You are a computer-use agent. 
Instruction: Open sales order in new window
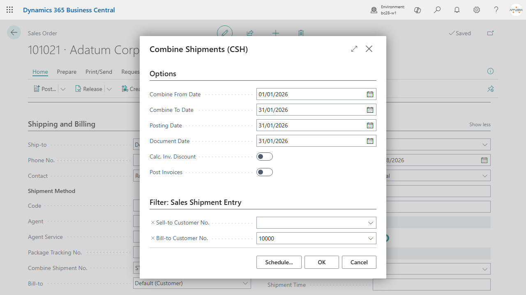coord(490,33)
